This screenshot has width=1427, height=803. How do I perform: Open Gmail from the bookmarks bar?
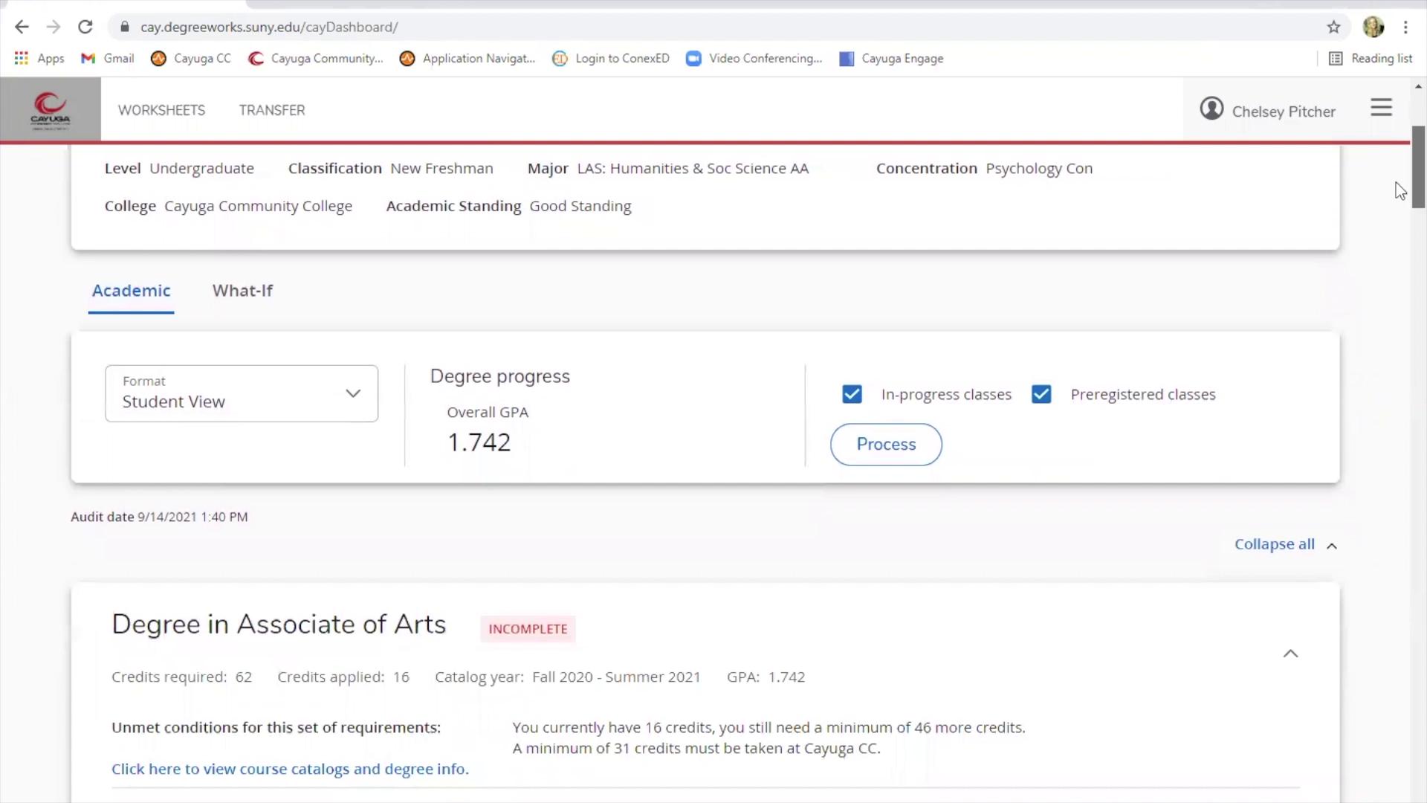point(116,58)
